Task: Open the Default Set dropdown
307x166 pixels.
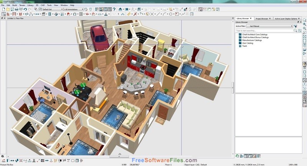Action: [53, 9]
